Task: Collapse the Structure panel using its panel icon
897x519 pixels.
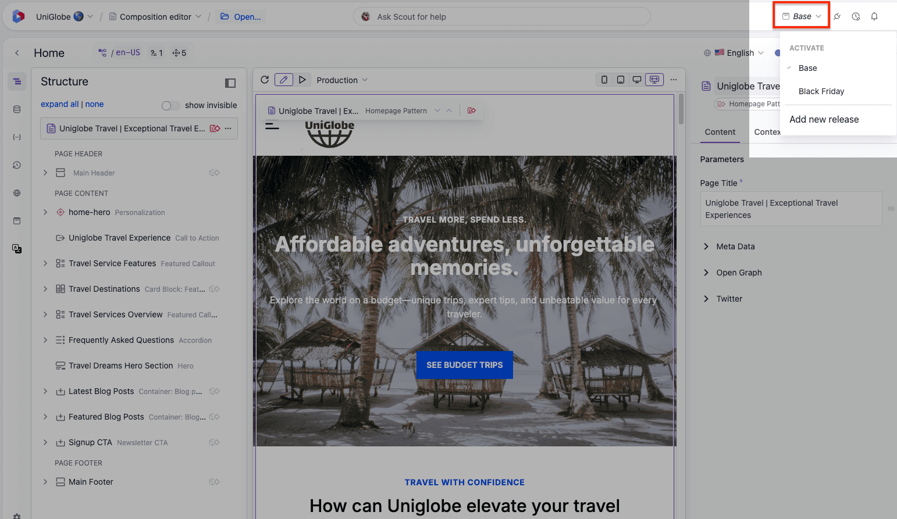Action: tap(230, 83)
